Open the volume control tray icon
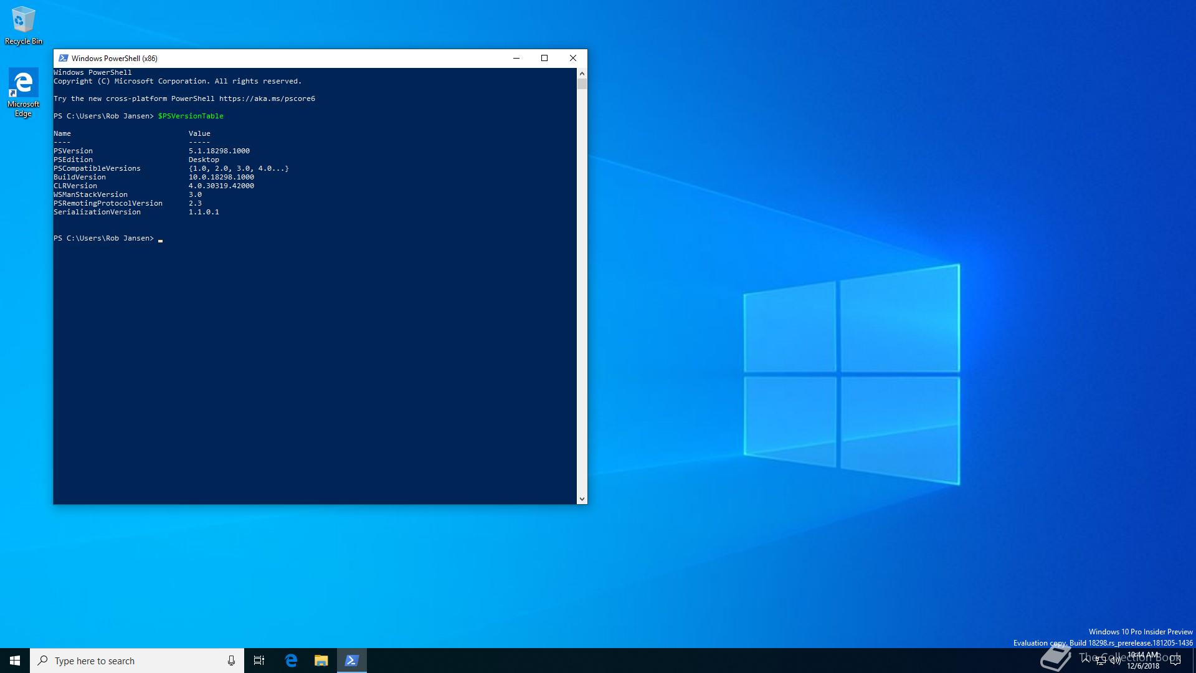The height and width of the screenshot is (673, 1196). [1115, 661]
